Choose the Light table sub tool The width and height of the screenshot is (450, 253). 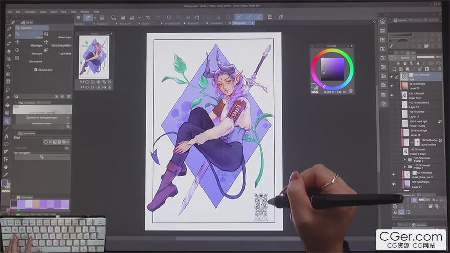click(x=65, y=53)
